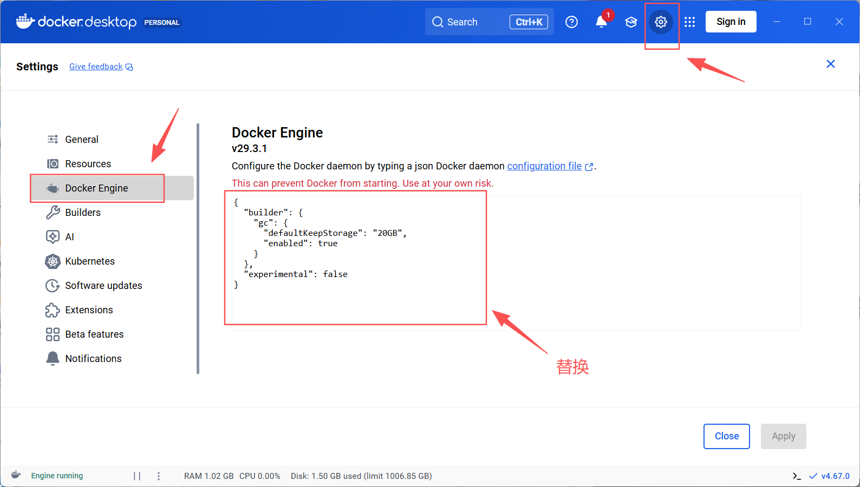Image resolution: width=860 pixels, height=487 pixels.
Task: Click the AI sparkle icon
Action: [53, 236]
